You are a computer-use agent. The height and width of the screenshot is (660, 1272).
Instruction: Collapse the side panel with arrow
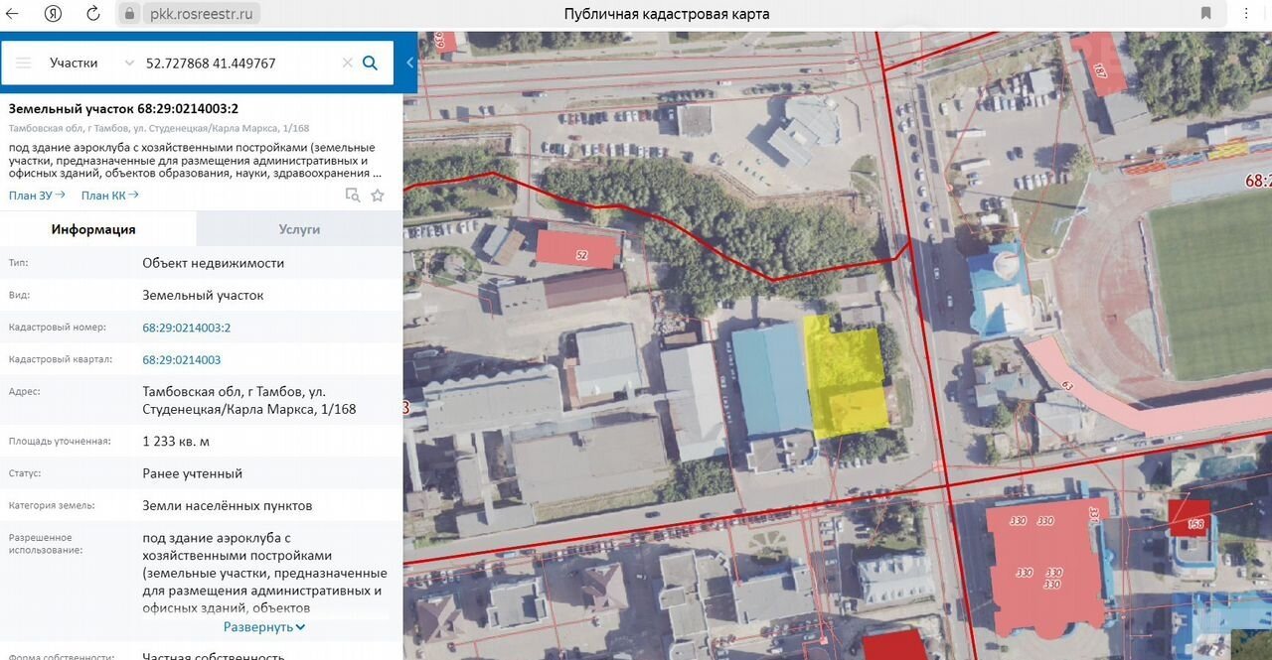click(x=410, y=63)
